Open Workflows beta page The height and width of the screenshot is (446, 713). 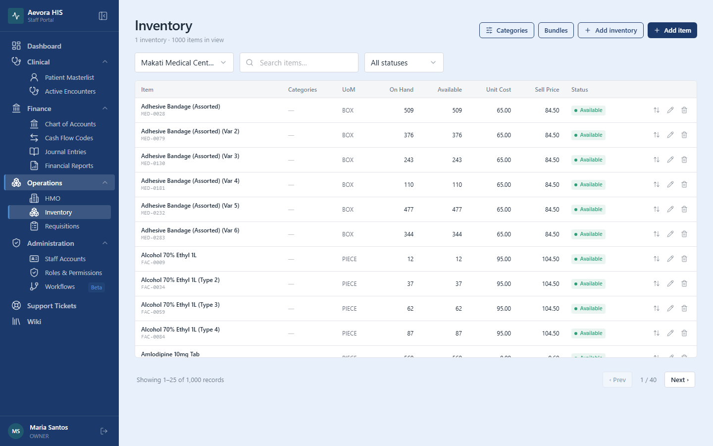tap(59, 286)
